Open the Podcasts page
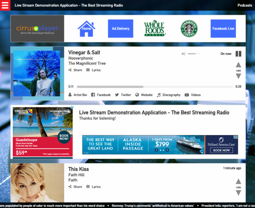 pyautogui.click(x=245, y=5)
